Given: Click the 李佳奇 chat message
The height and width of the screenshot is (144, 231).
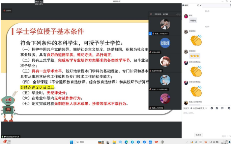Looking at the screenshot, I should pyautogui.click(x=193, y=21).
